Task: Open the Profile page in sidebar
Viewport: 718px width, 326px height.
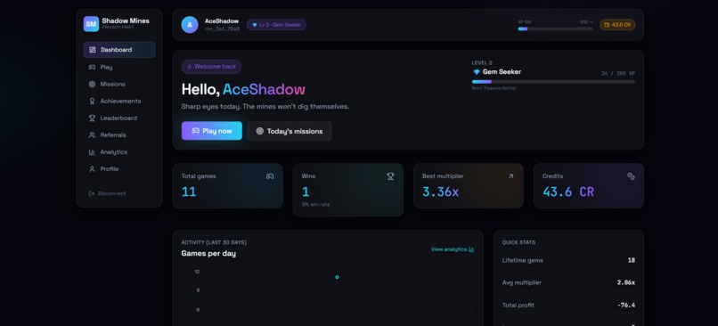Action: point(119,169)
